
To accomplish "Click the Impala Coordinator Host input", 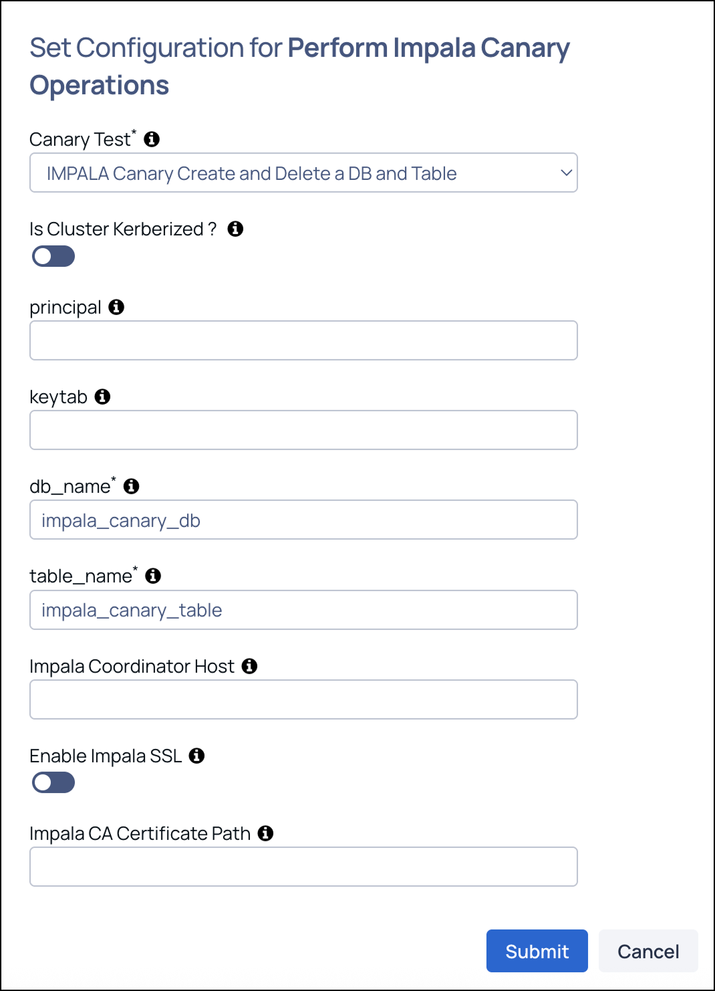I will [x=303, y=699].
